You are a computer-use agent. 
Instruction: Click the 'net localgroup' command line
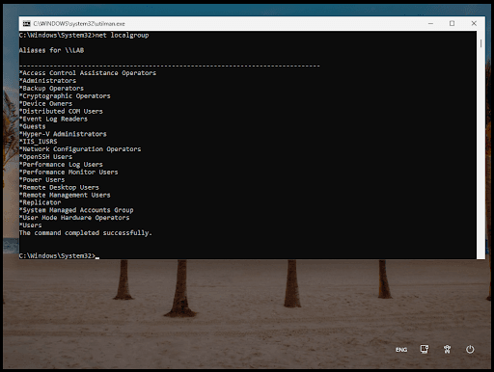coord(84,35)
